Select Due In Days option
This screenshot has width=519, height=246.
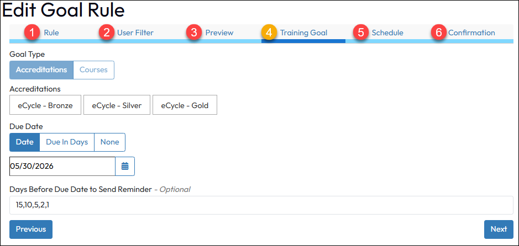tap(67, 142)
